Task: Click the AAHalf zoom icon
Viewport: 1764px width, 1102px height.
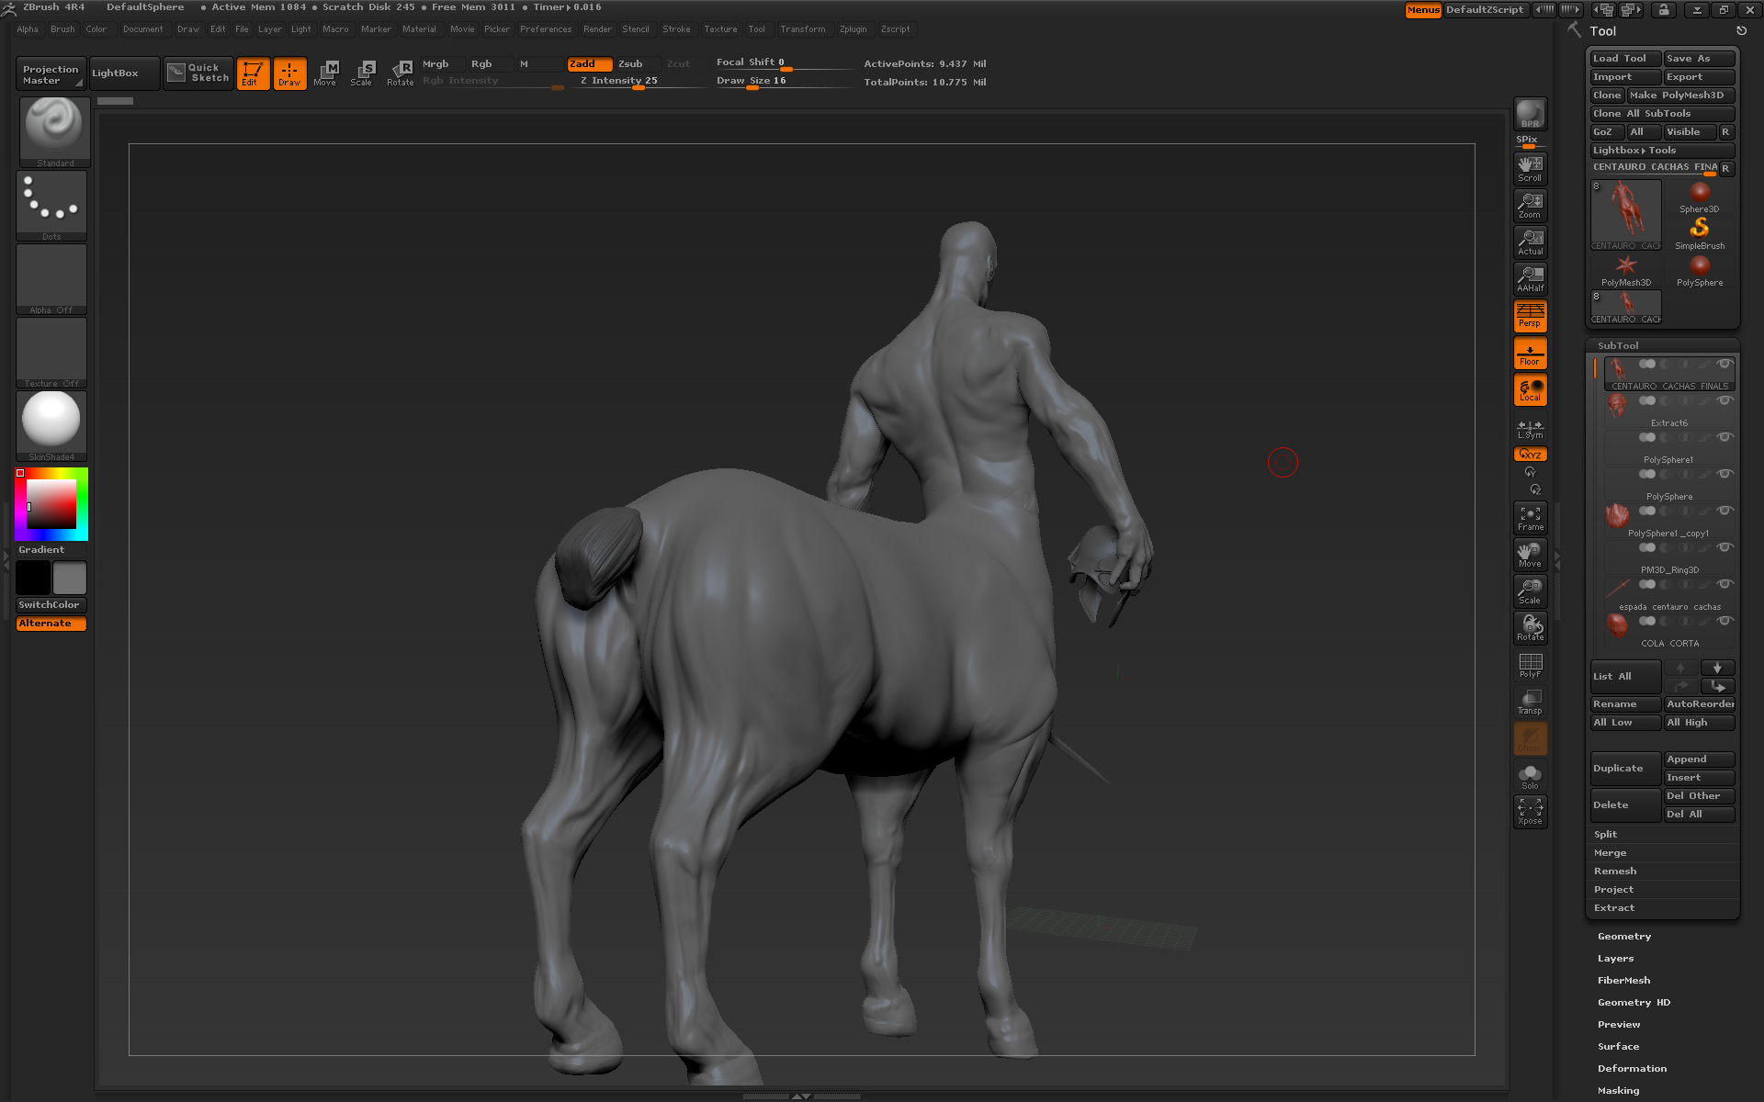Action: (x=1530, y=279)
